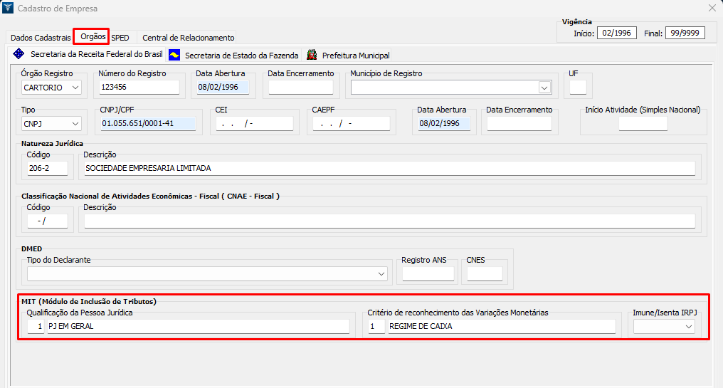Viewport: 723px width, 388px height.
Task: Click the Vigência Início date field
Action: click(617, 33)
